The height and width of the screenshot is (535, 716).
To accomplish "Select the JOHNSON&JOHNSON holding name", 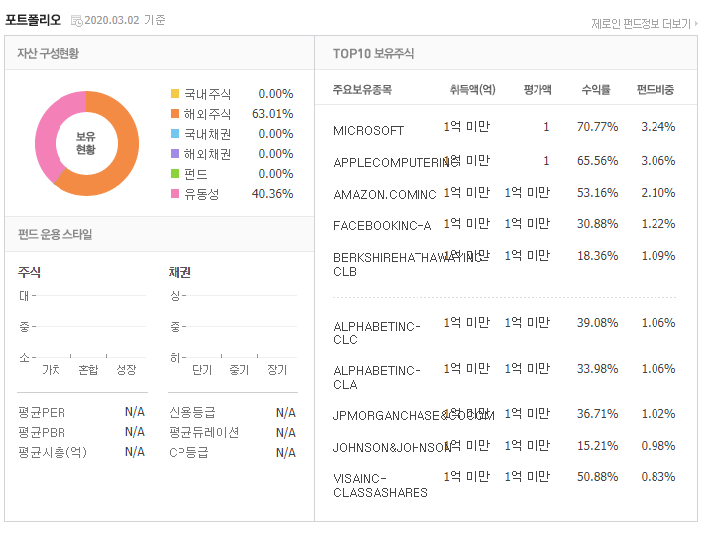I will tap(393, 447).
